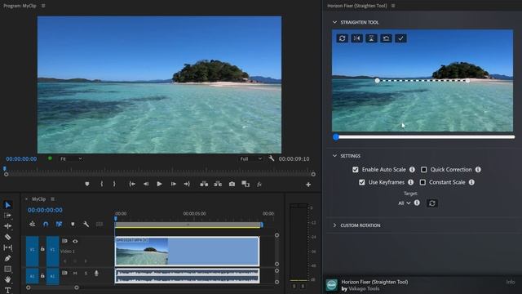Open the Full playback resolution dropdown
This screenshot has height=294, width=522.
pos(250,158)
